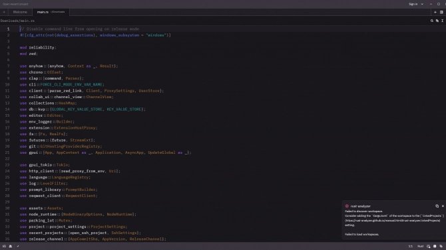Change the Rust language selector
The height and width of the screenshot is (250, 446).
click(420, 246)
